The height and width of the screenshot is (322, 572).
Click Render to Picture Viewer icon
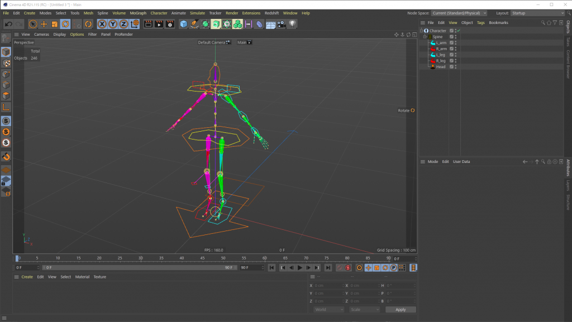click(x=159, y=24)
